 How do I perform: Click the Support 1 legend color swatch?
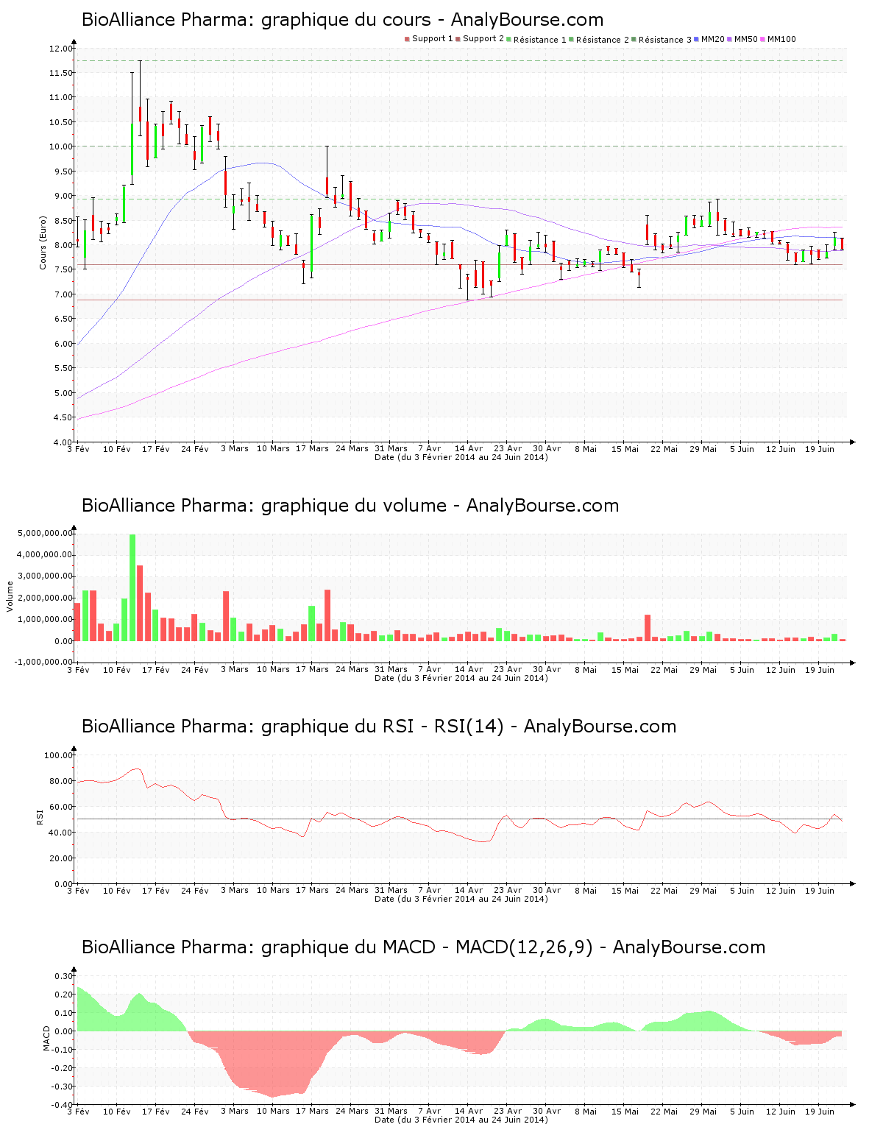point(407,39)
